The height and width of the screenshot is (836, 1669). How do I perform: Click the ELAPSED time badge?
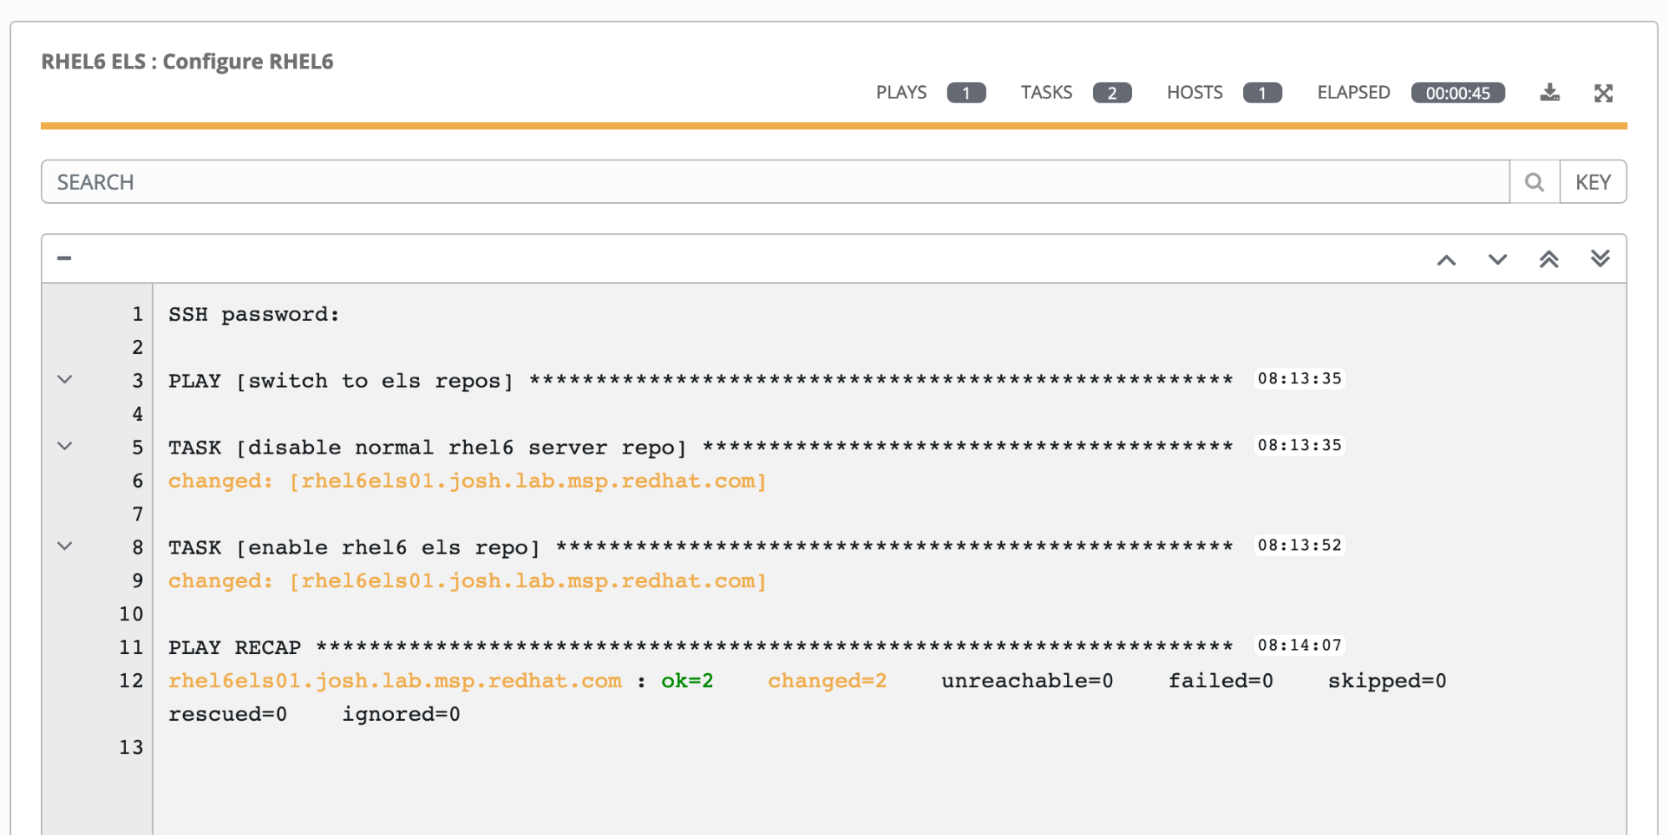coord(1457,93)
